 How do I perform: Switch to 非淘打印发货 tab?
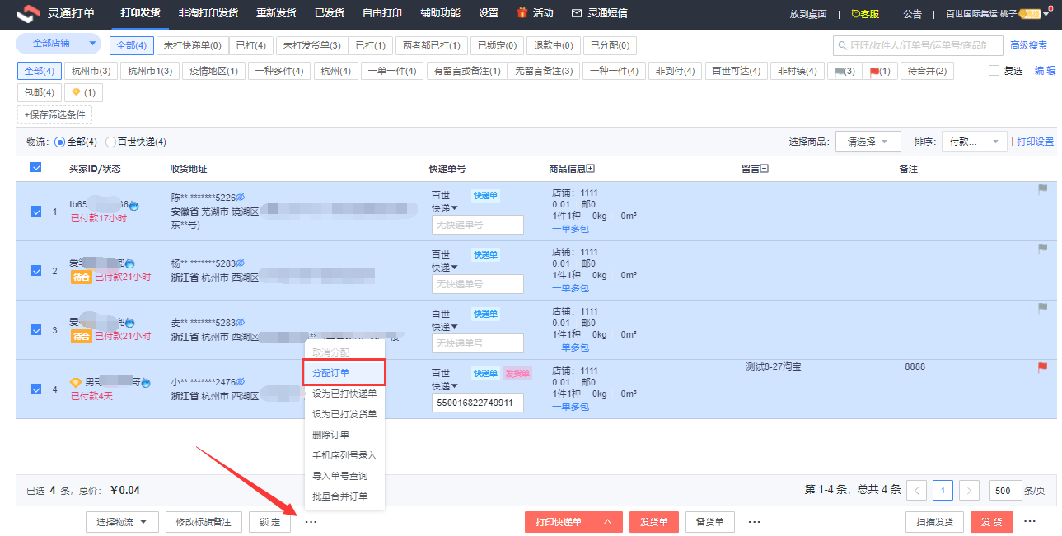pos(209,13)
